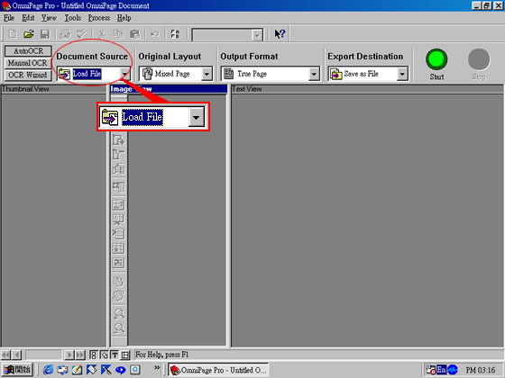The image size is (505, 378).
Task: Launch Internet Explorer from quick launch
Action: [49, 370]
